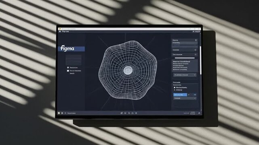Click the third icon in bottom center toolbar
This screenshot has width=259, height=145.
coord(129,113)
